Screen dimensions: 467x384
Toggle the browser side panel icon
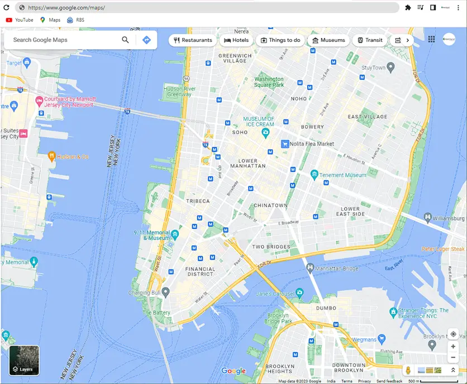tap(433, 7)
